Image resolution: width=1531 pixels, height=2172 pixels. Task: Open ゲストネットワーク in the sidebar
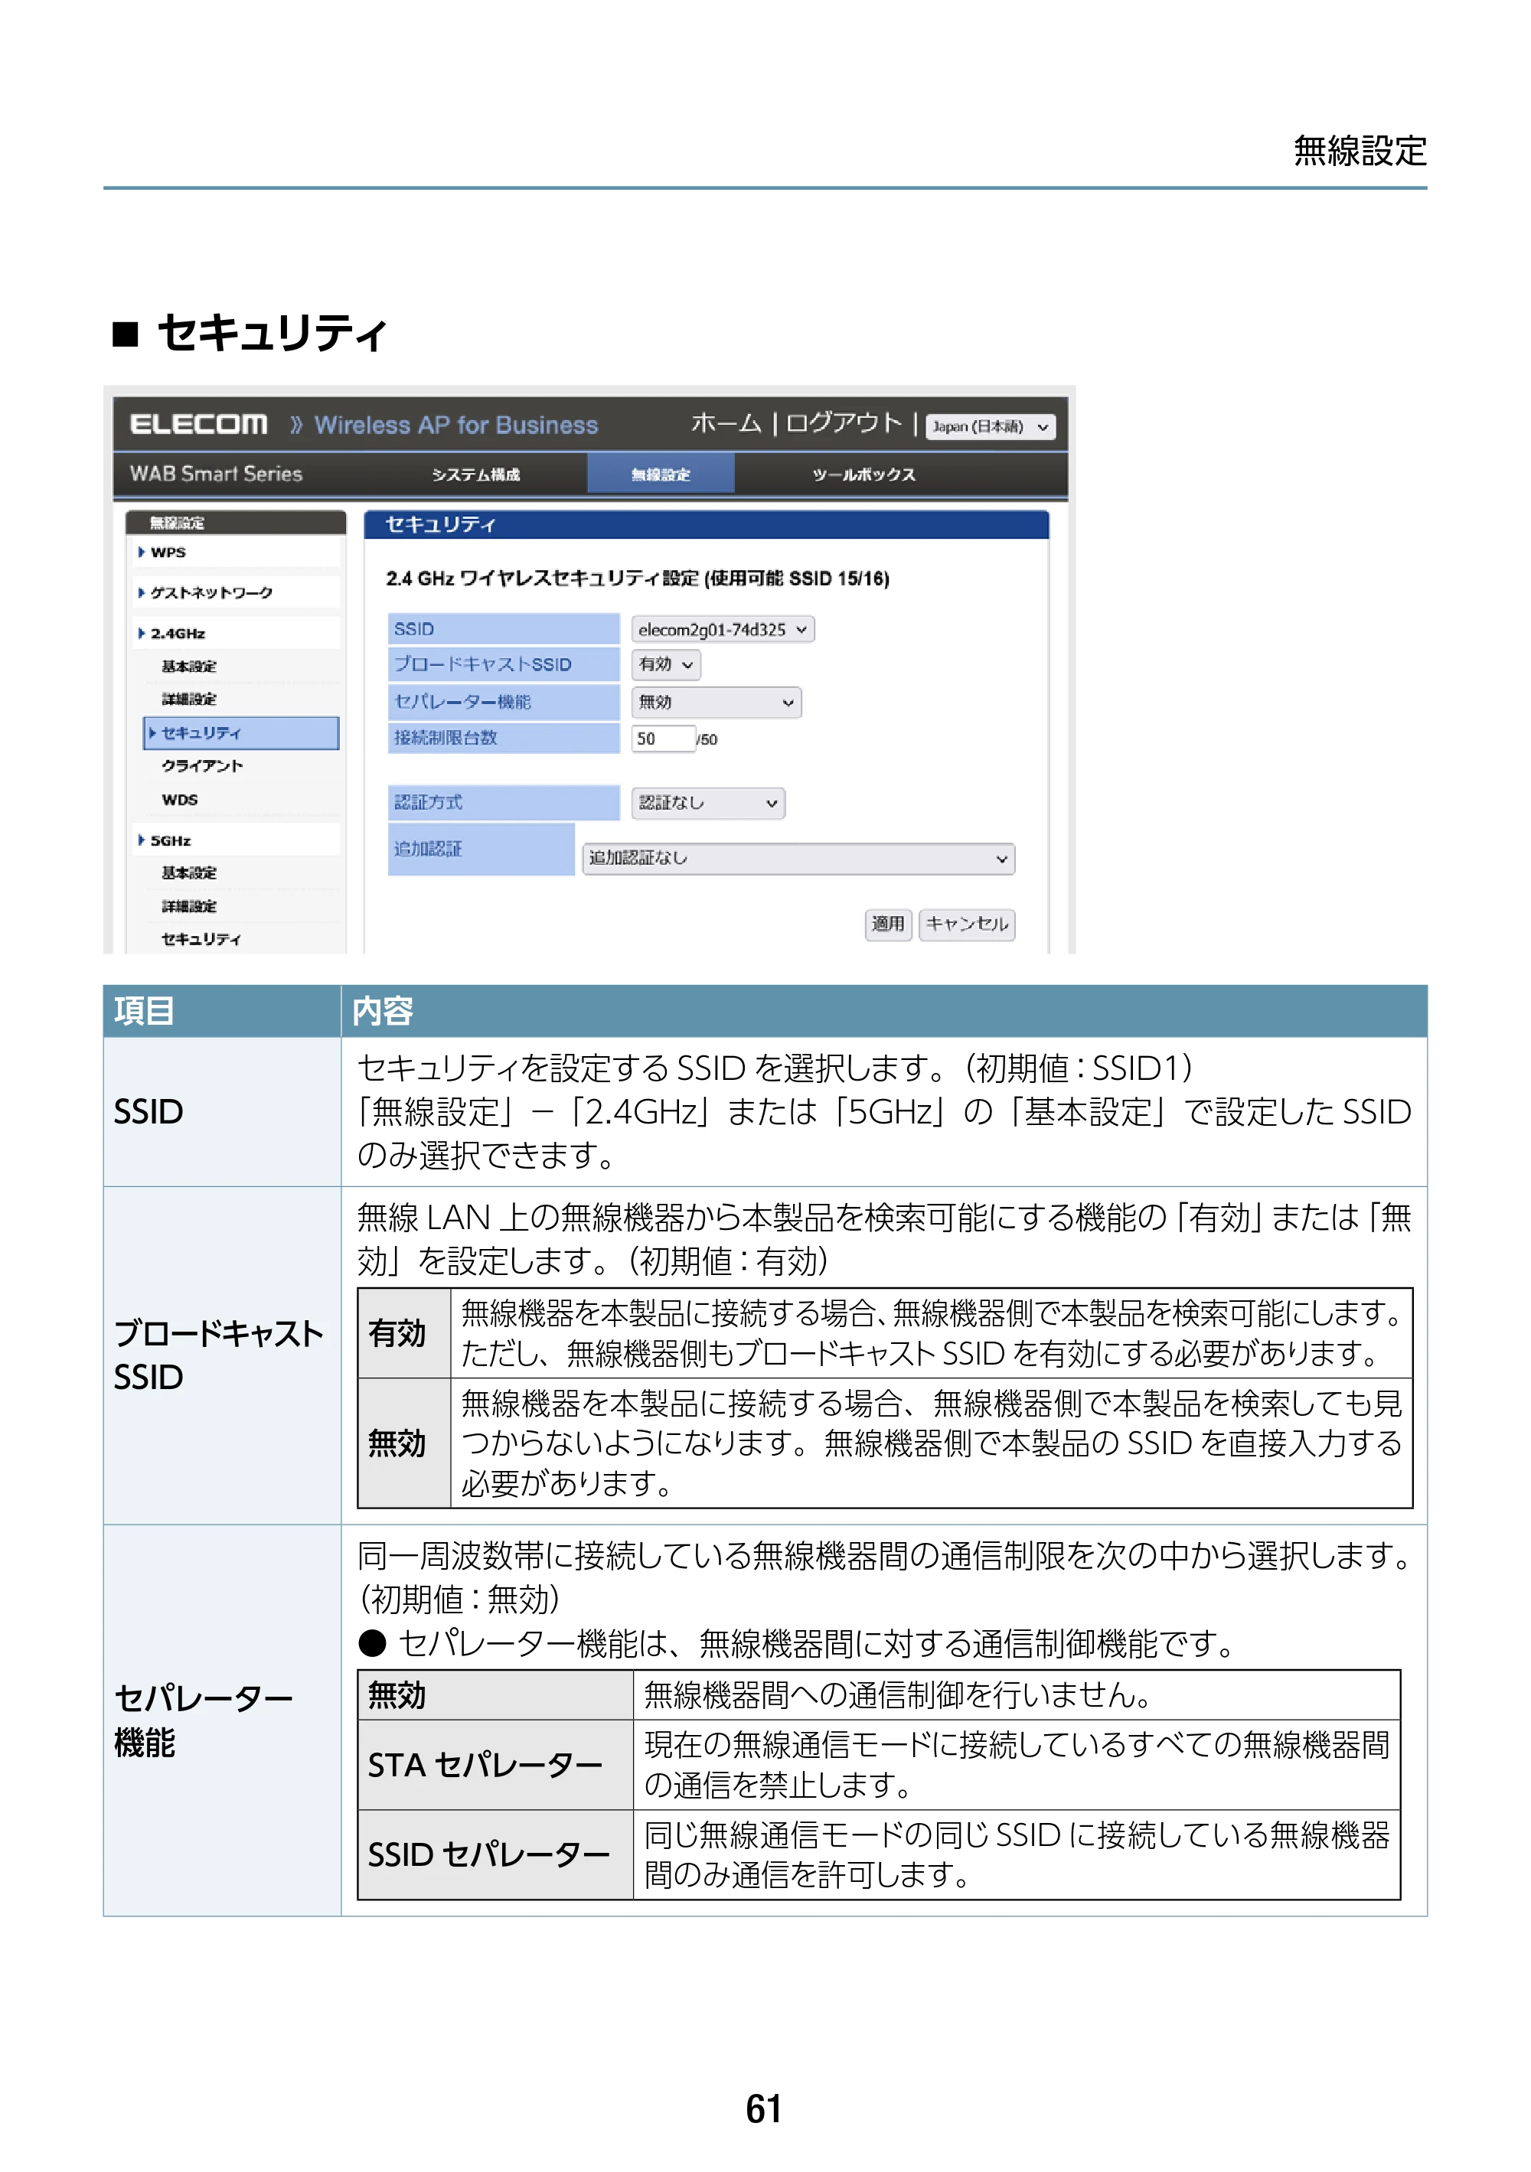click(x=237, y=592)
